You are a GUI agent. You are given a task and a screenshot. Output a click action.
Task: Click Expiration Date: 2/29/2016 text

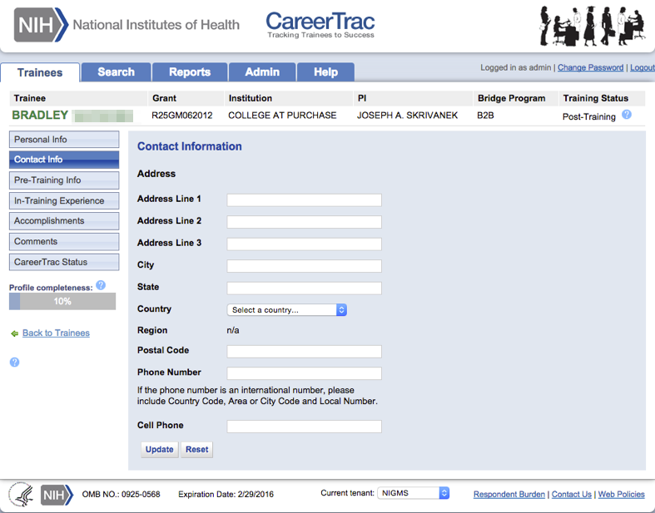coord(226,494)
